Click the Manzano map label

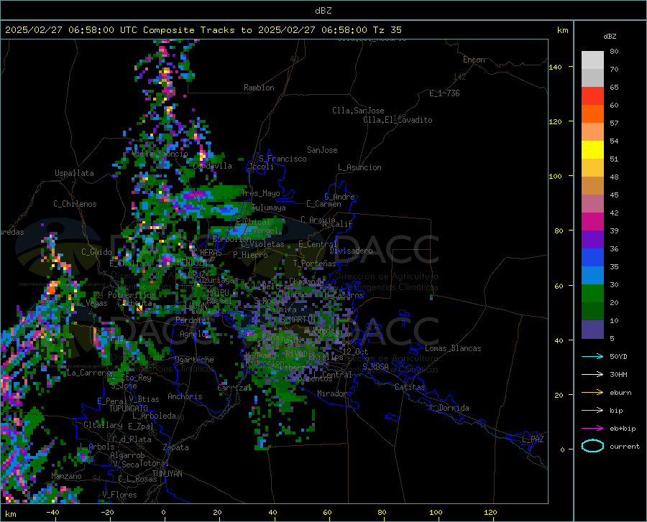[66, 476]
